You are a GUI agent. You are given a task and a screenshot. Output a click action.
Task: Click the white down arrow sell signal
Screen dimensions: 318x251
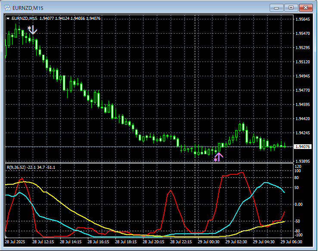34,30
